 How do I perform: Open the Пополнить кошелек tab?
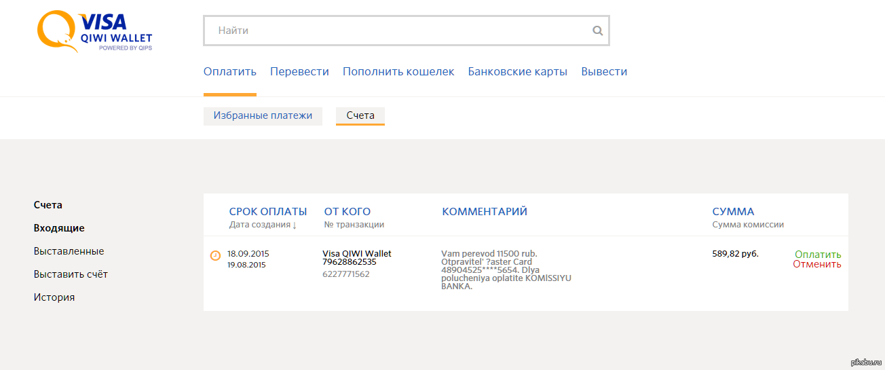pyautogui.click(x=398, y=71)
